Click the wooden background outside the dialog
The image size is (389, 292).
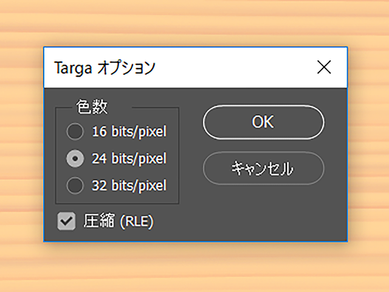point(193,268)
